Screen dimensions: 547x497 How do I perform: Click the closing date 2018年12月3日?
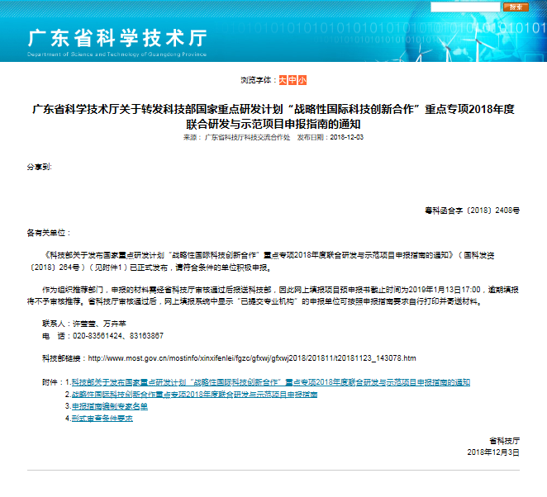pyautogui.click(x=493, y=452)
